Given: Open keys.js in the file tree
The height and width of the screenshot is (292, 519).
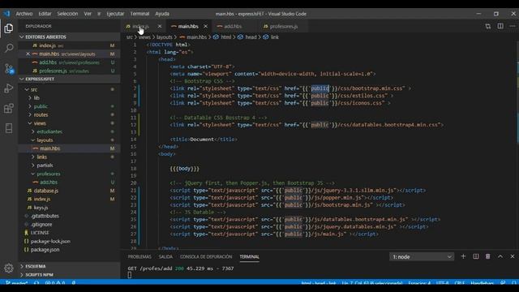Looking at the screenshot, I should click(x=41, y=208).
